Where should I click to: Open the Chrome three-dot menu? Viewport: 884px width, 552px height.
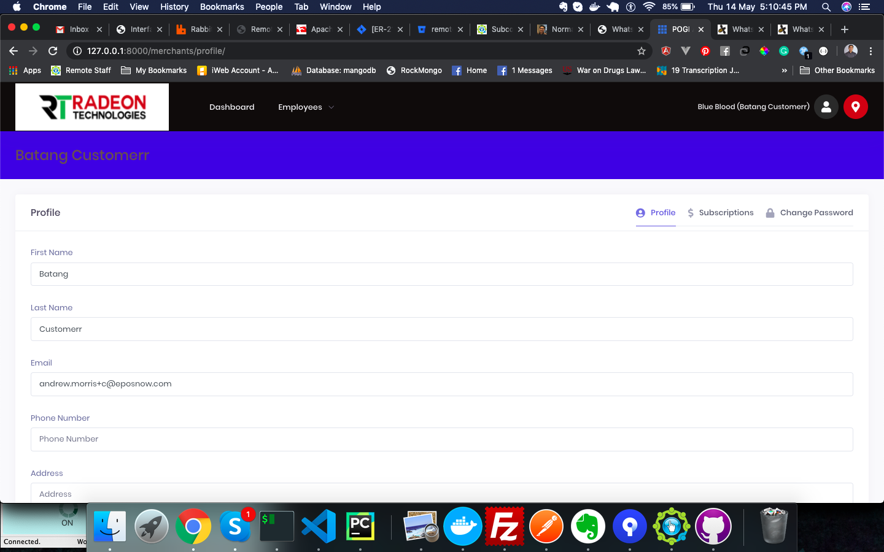point(870,51)
